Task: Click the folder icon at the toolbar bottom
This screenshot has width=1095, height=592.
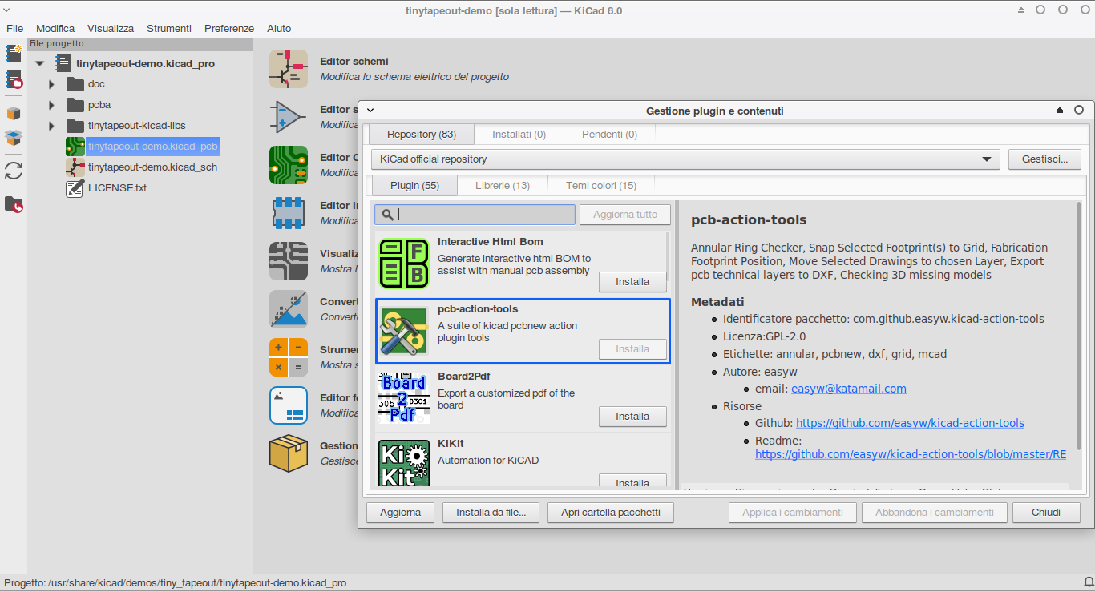Action: click(x=14, y=204)
